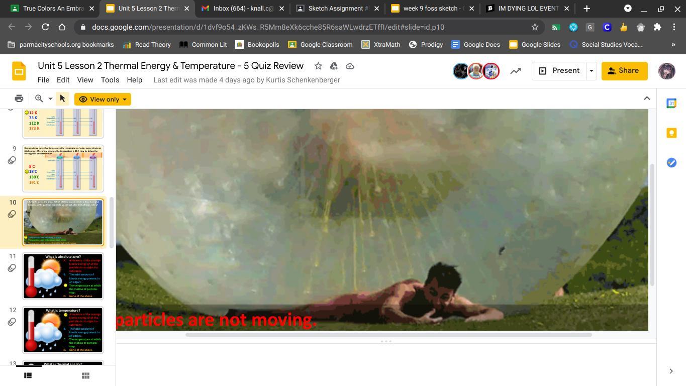The height and width of the screenshot is (386, 686).
Task: Reload the current page
Action: tap(45, 27)
